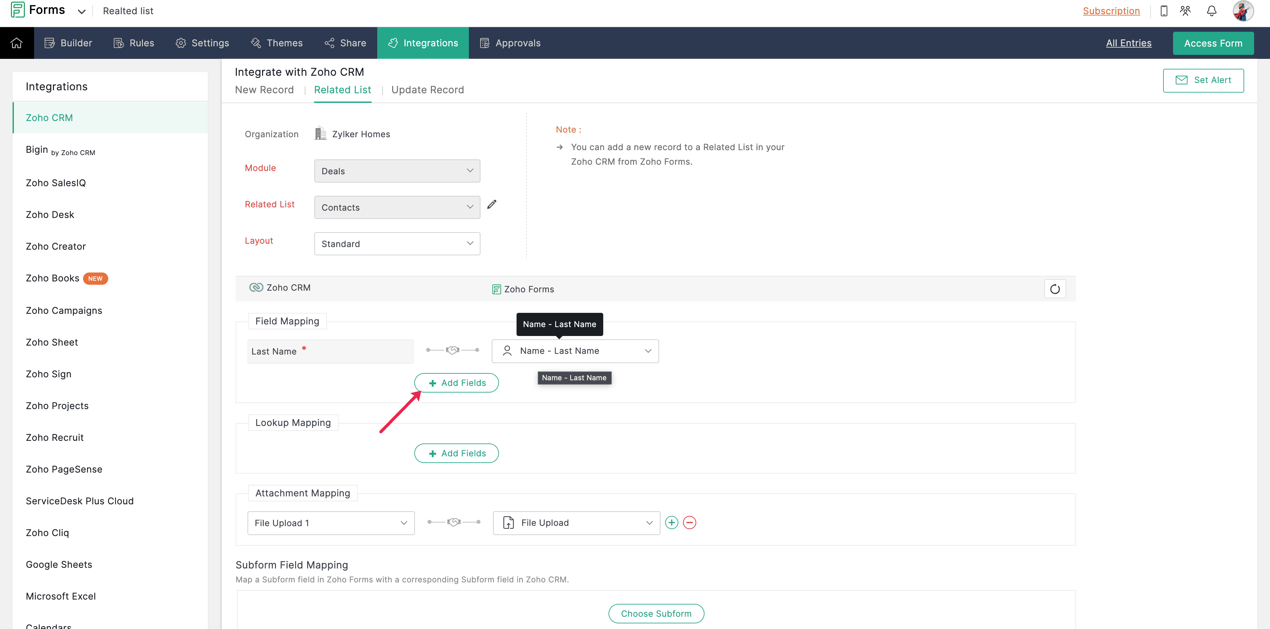1270x629 pixels.
Task: Click the red minus icon in Attachment Mapping
Action: coord(690,523)
